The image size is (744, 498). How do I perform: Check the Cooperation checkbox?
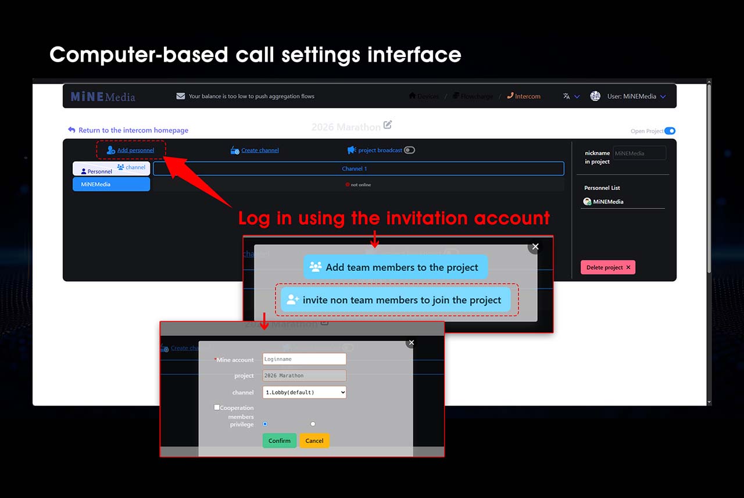pos(217,407)
